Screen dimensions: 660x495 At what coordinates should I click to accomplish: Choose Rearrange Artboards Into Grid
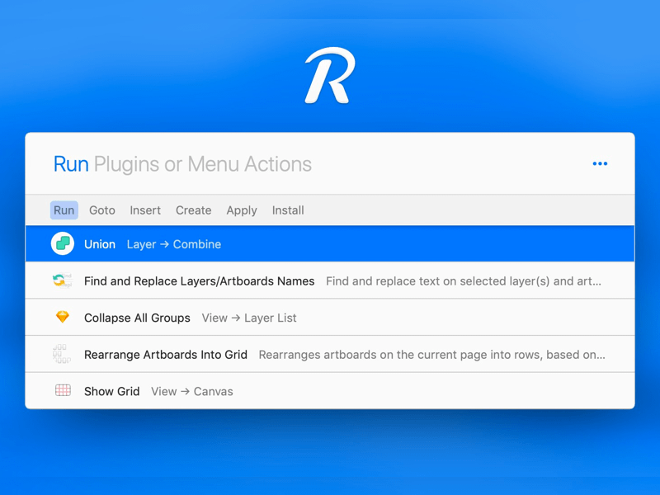(x=166, y=355)
